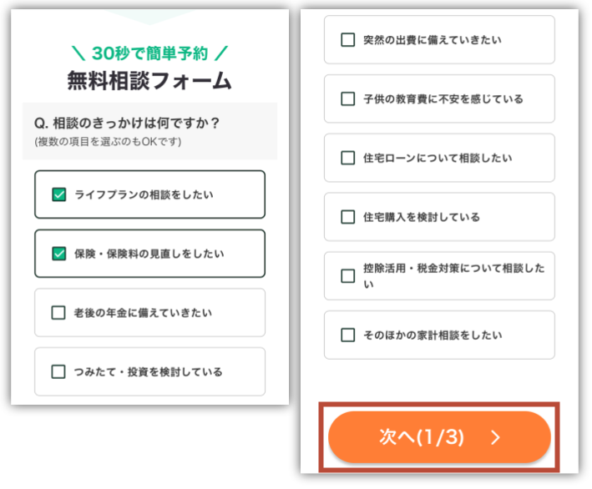Select the 住宅ローンについて相談したい option label
Image resolution: width=592 pixels, height=489 pixels.
(x=438, y=158)
